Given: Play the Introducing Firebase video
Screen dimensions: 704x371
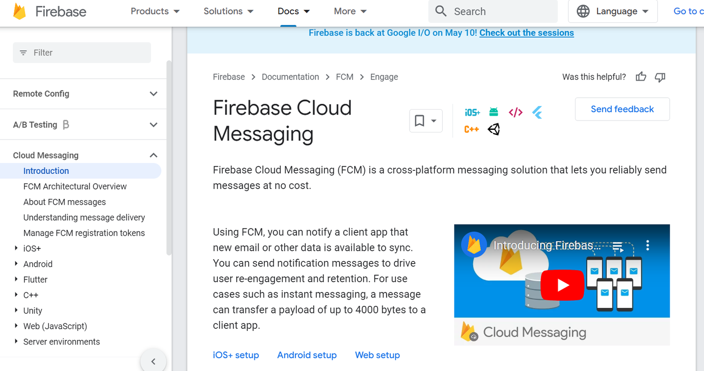Looking at the screenshot, I should tap(562, 285).
